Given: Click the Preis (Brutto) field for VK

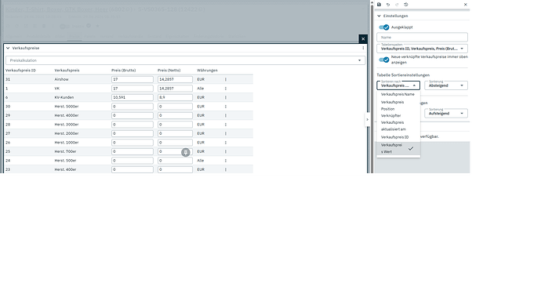Looking at the screenshot, I should pos(133,89).
